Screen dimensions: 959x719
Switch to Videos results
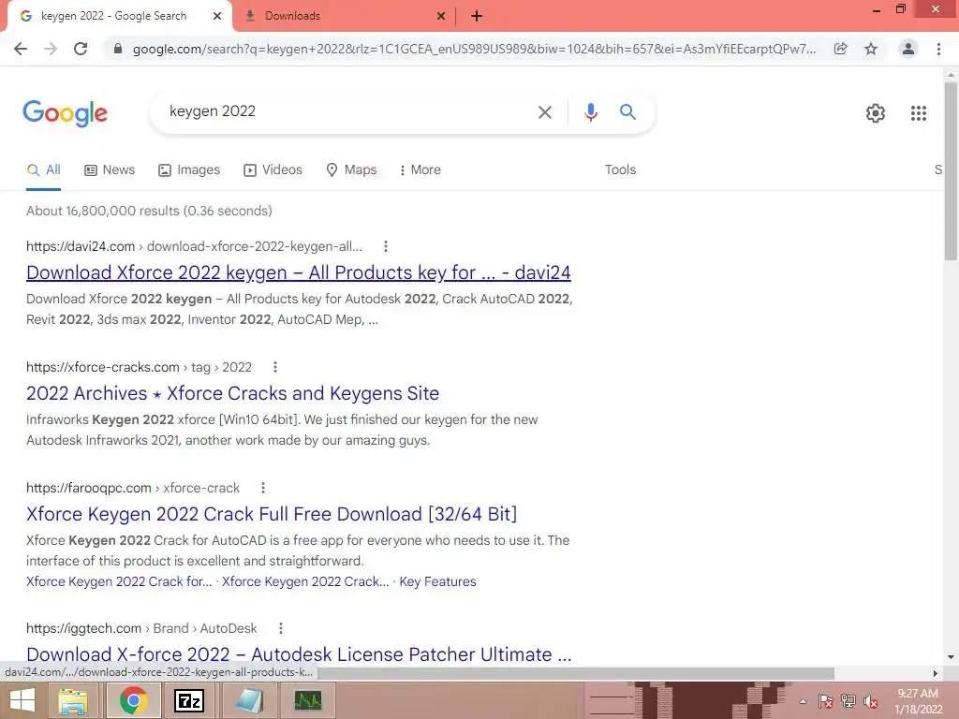273,170
